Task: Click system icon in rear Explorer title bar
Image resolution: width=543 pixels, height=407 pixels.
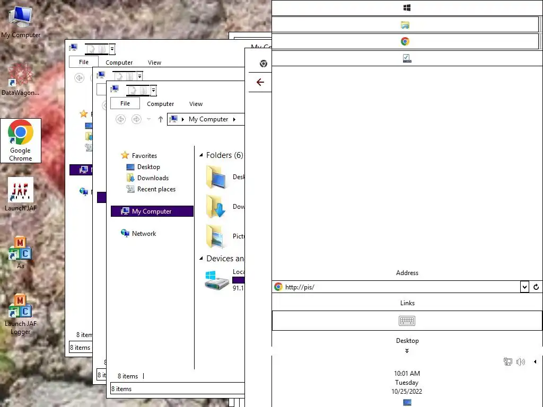Action: tap(73, 47)
